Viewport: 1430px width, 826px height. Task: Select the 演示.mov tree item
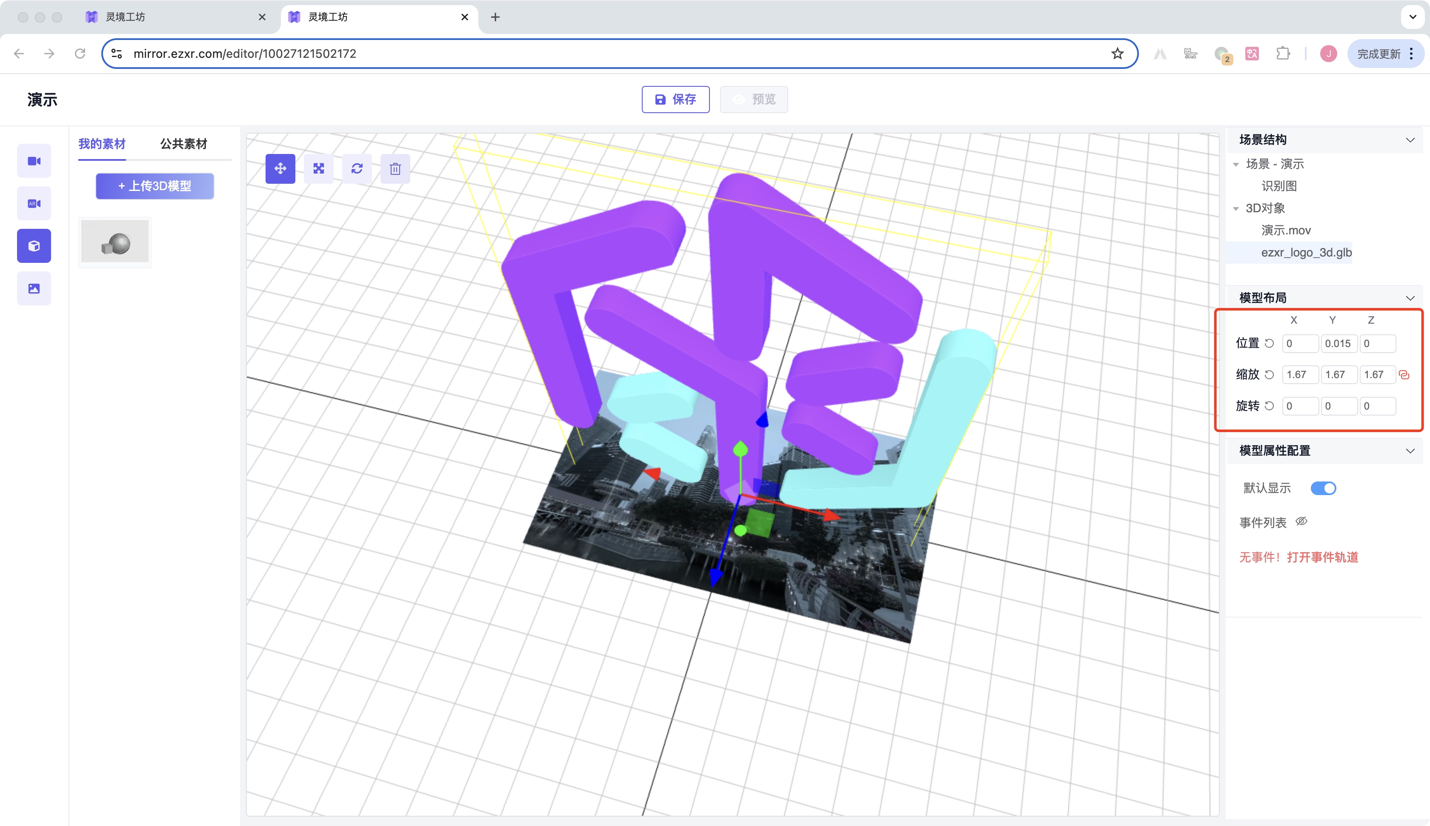pyautogui.click(x=1286, y=231)
